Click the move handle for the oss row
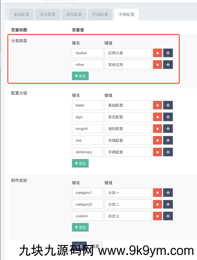The height and width of the screenshot is (260, 197). coord(168,140)
